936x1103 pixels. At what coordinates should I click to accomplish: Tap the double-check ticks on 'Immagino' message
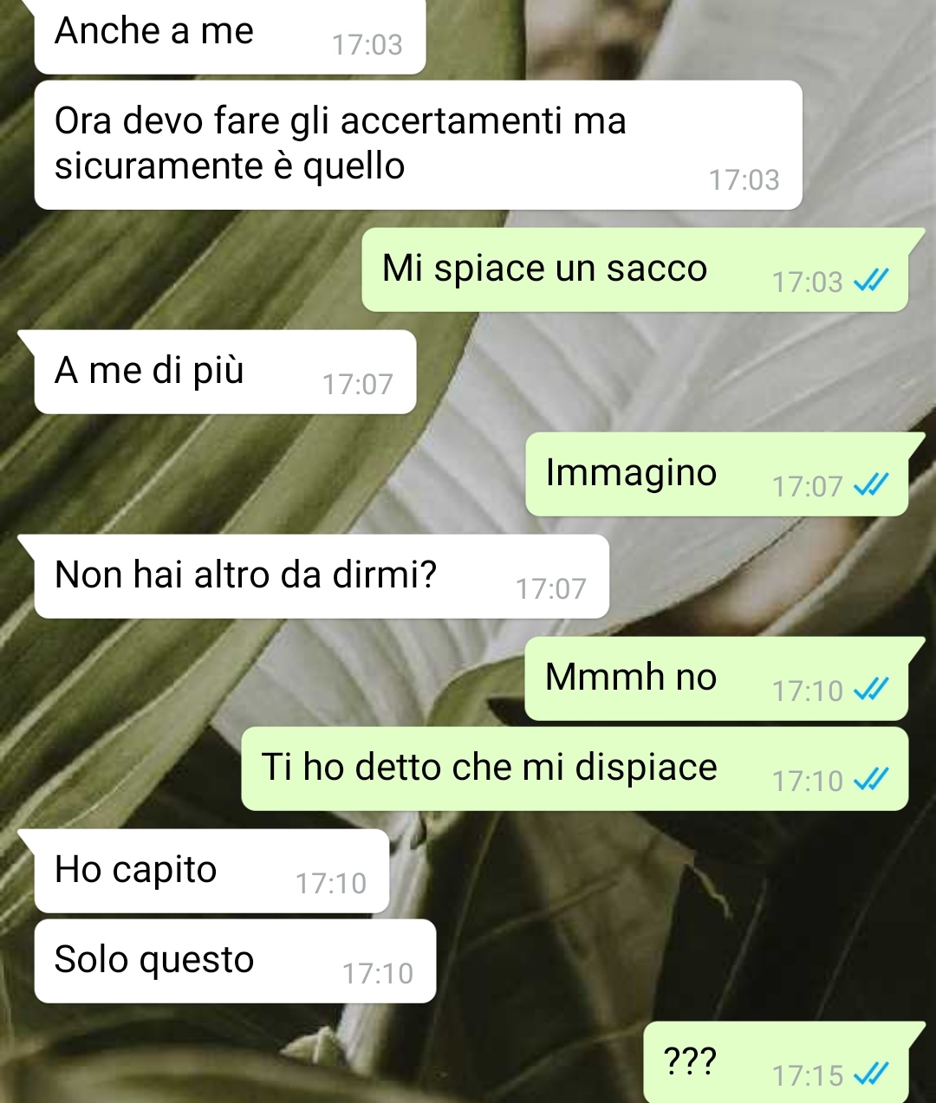pos(871,485)
